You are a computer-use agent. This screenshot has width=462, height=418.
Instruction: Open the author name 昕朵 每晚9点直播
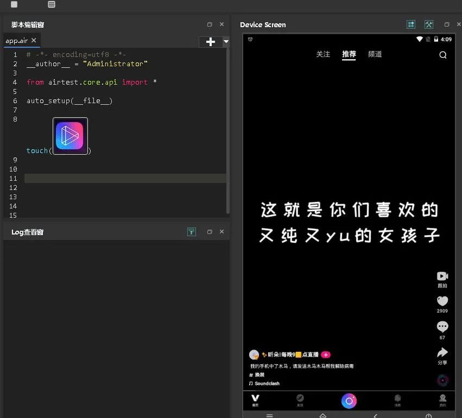pyautogui.click(x=290, y=354)
